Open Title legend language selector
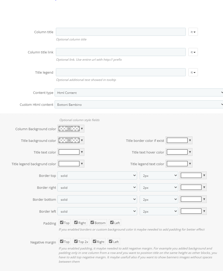This screenshot has height=271, width=223. click(193, 72)
